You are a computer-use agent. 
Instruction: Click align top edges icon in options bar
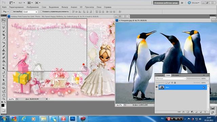click(74, 12)
